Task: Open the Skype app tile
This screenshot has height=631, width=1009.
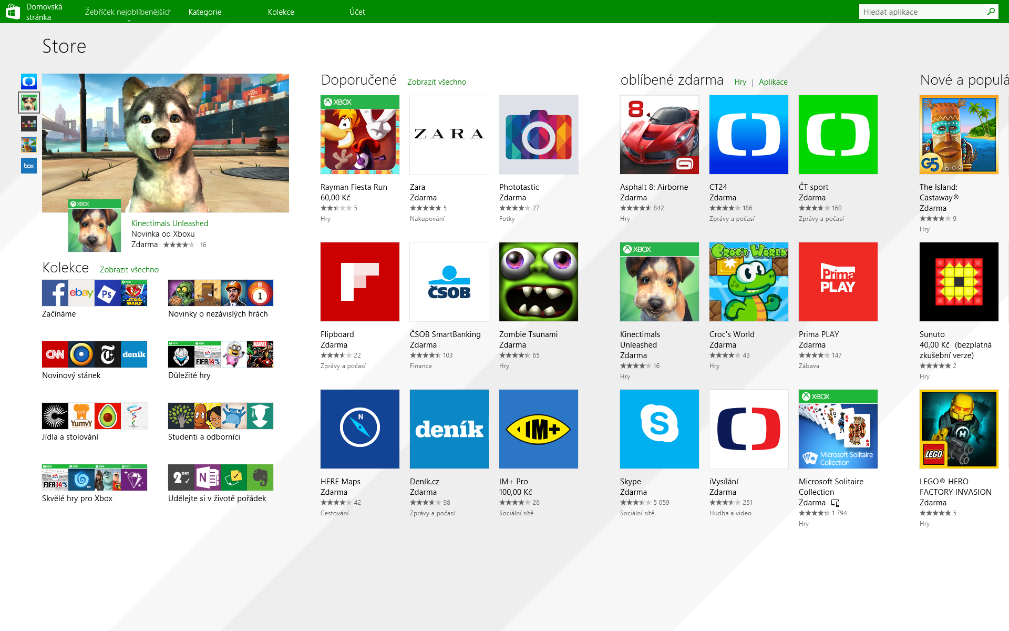Action: coord(660,429)
